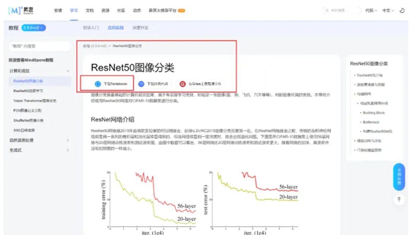Click the test error chart image
Viewport: 410px width, 235px height.
click(x=251, y=202)
